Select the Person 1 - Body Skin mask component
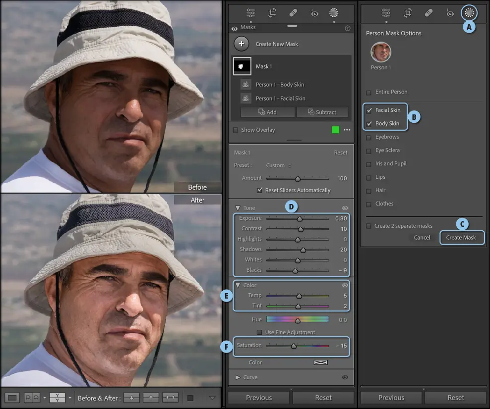Image resolution: width=490 pixels, height=409 pixels. coord(280,85)
